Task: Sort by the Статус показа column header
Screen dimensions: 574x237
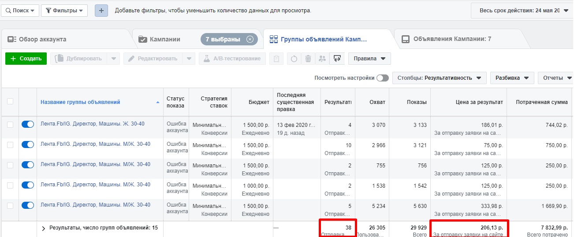Action: coord(175,102)
